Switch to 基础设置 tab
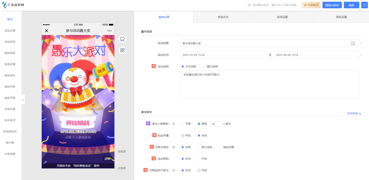The height and width of the screenshot is (180, 369). pos(164,17)
